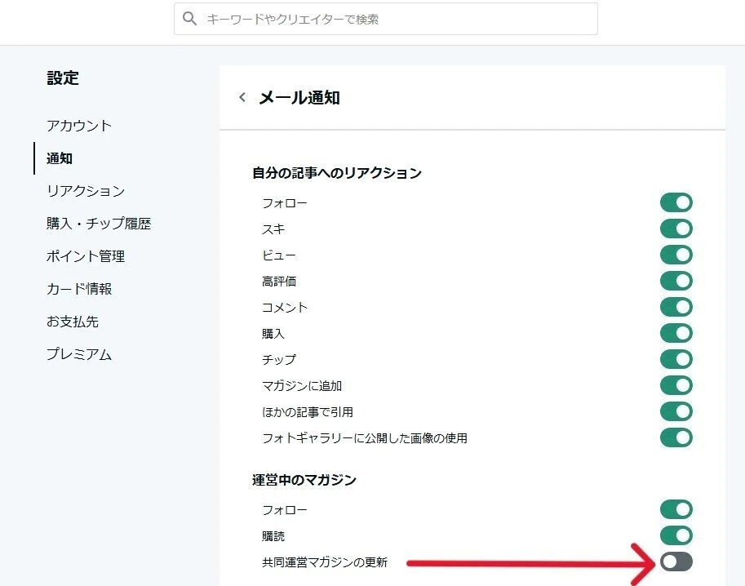Switch off 高評価 notifications
The height and width of the screenshot is (586, 745).
[x=676, y=282]
